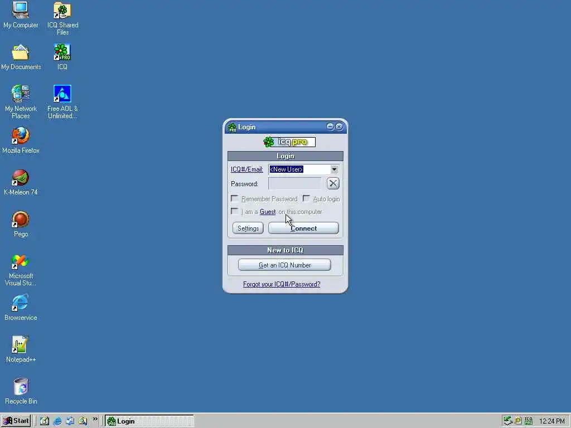The width and height of the screenshot is (571, 428).
Task: Click the Show Desktop quick launch icon
Action: pos(45,421)
